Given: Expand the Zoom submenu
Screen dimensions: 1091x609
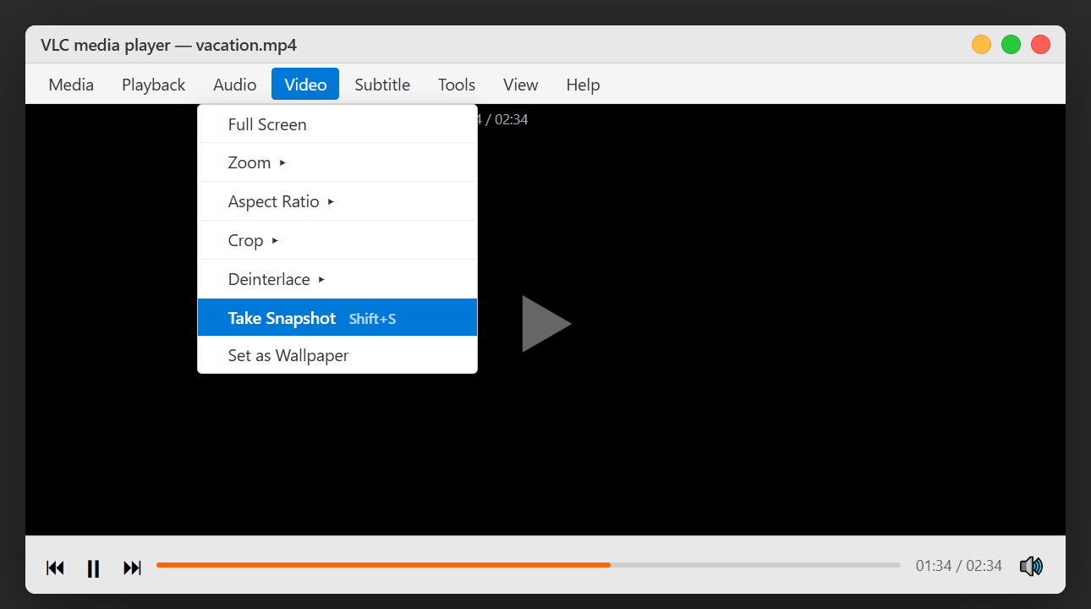Looking at the screenshot, I should (337, 162).
